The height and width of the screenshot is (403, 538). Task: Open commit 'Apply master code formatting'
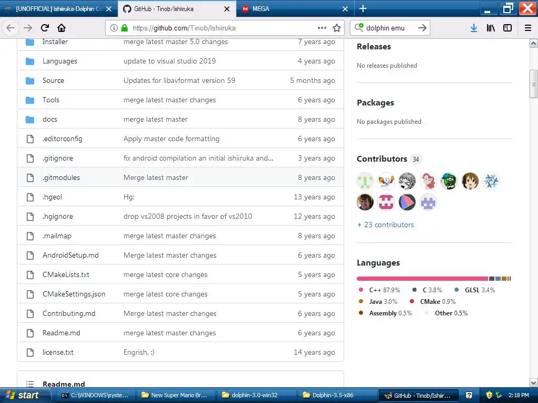point(171,139)
